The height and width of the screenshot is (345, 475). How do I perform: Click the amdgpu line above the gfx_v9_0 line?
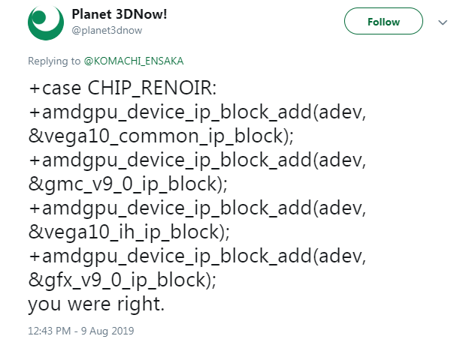tap(198, 256)
